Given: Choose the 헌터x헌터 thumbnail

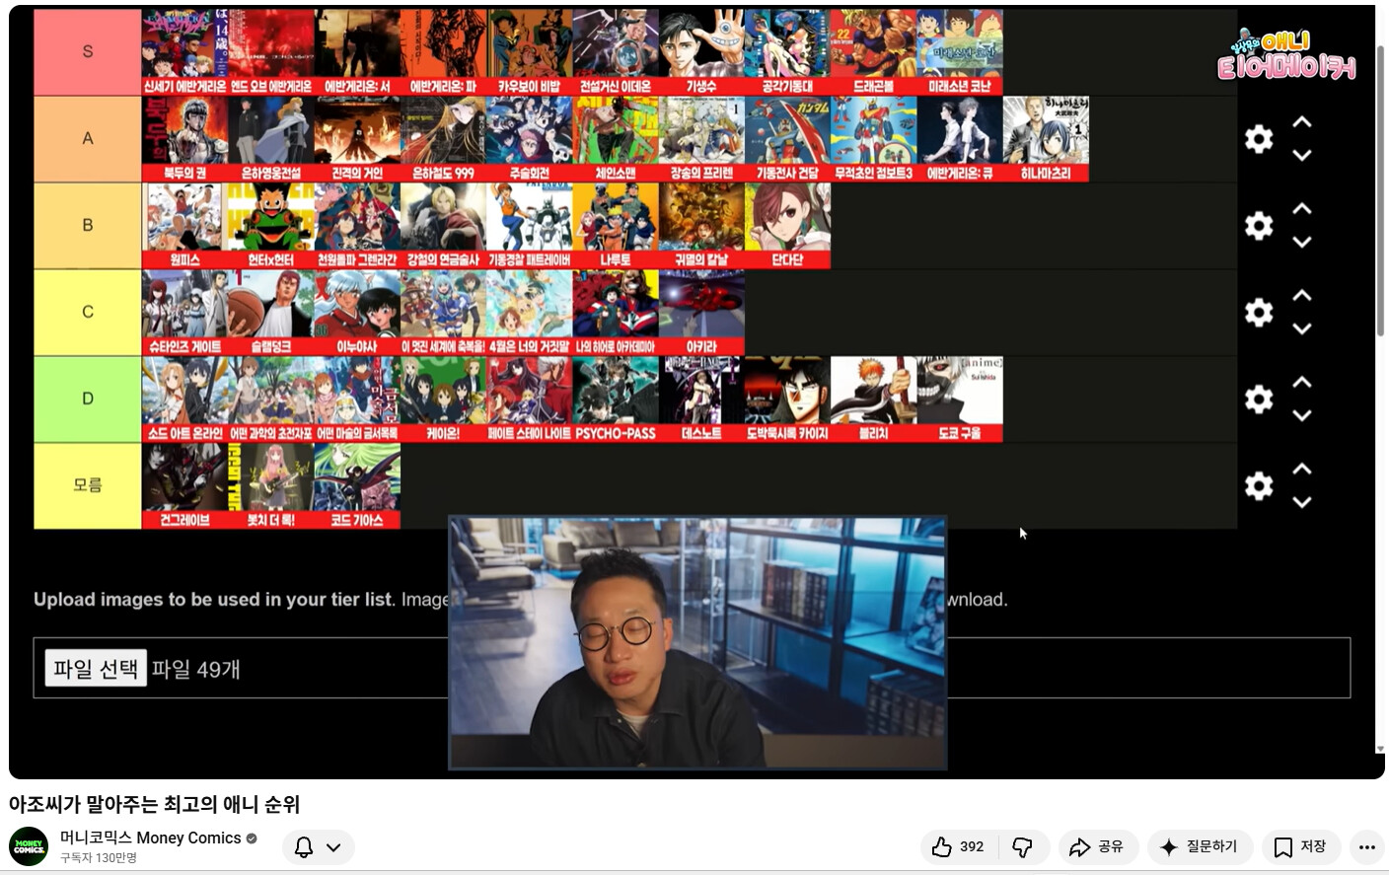Looking at the screenshot, I should (271, 226).
